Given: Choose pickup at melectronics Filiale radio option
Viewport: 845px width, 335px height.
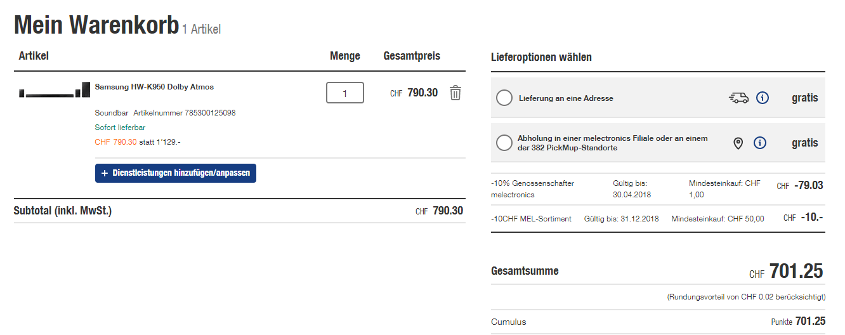Looking at the screenshot, I should pyautogui.click(x=504, y=143).
